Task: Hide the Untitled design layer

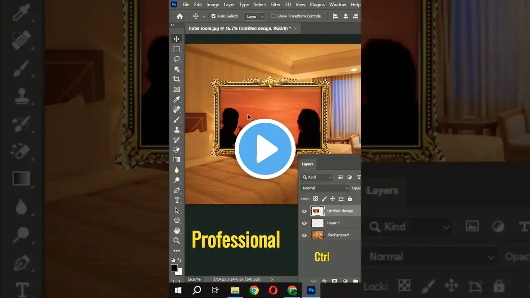Action: (304, 211)
